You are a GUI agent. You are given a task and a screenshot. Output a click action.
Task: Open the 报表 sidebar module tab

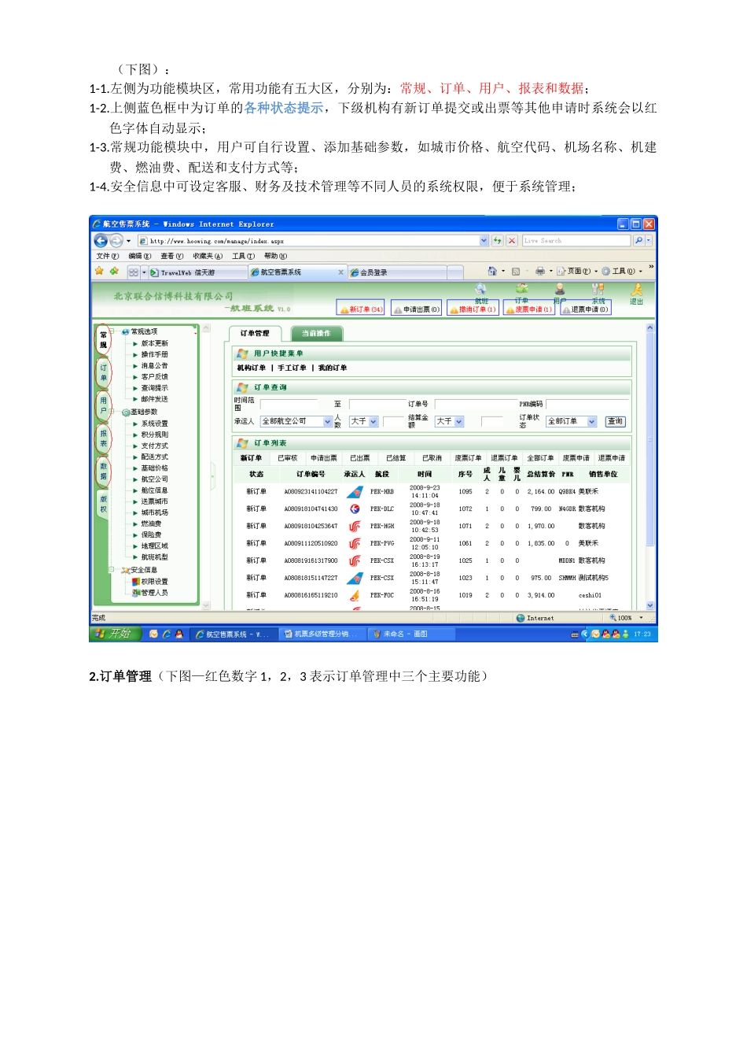coord(103,438)
